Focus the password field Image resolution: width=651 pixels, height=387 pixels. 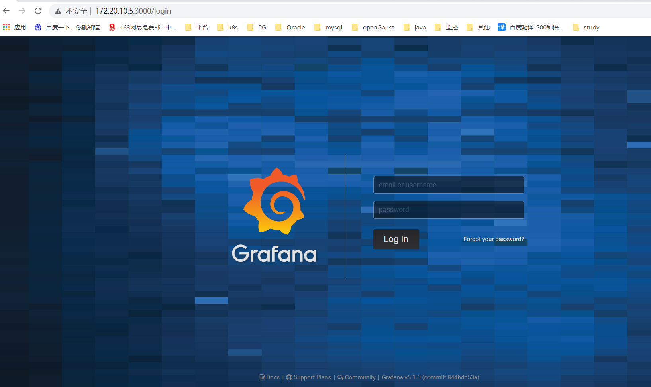click(449, 210)
